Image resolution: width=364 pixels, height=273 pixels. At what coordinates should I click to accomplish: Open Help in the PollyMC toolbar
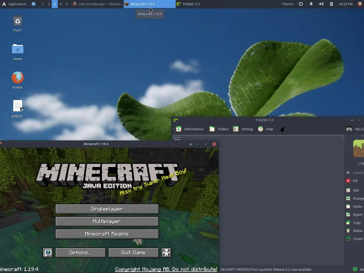(265, 129)
